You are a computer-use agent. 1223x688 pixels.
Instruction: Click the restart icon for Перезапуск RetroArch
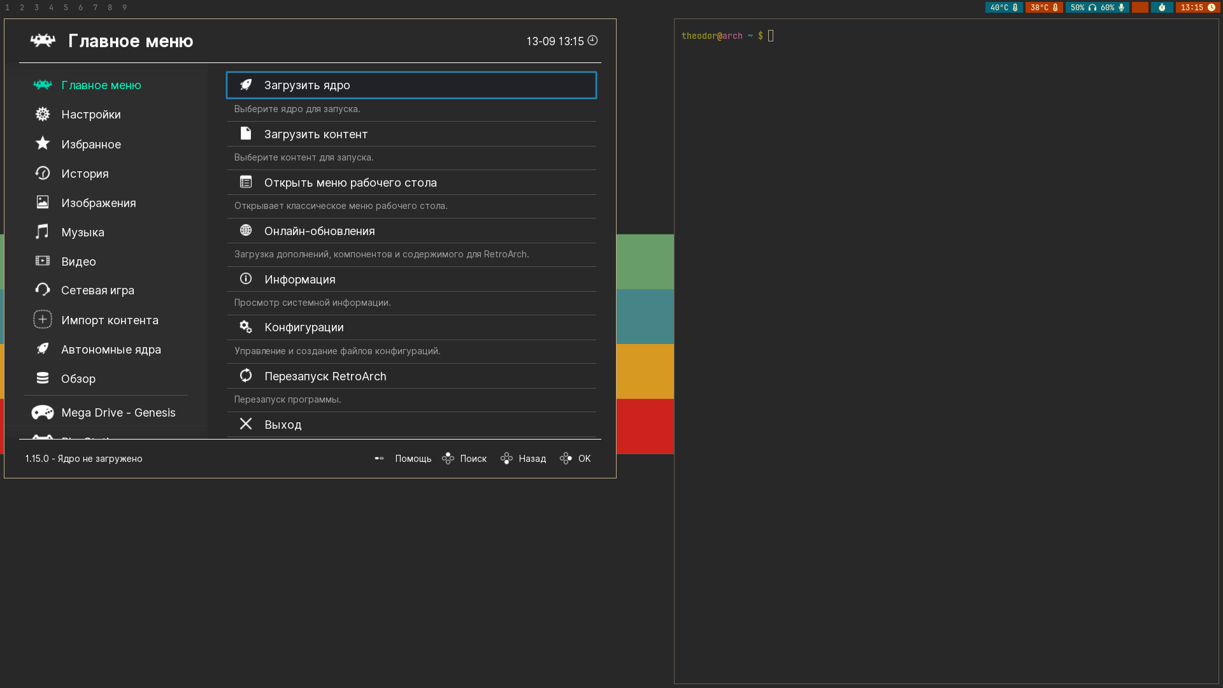point(246,375)
